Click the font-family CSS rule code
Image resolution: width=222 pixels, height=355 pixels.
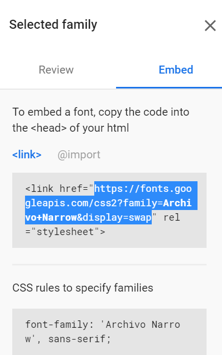(x=103, y=332)
